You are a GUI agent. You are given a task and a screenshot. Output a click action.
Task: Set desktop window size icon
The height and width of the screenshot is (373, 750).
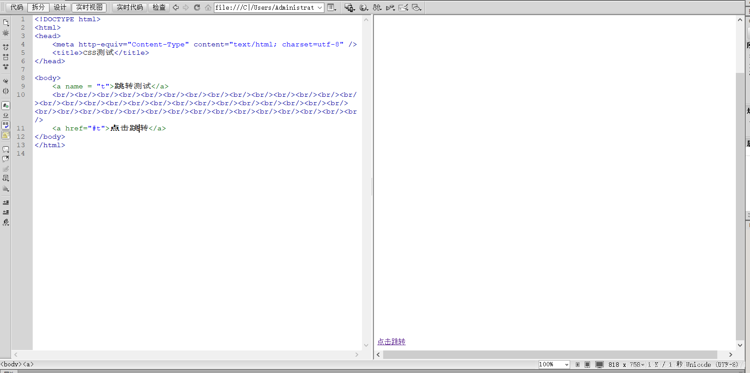(599, 365)
